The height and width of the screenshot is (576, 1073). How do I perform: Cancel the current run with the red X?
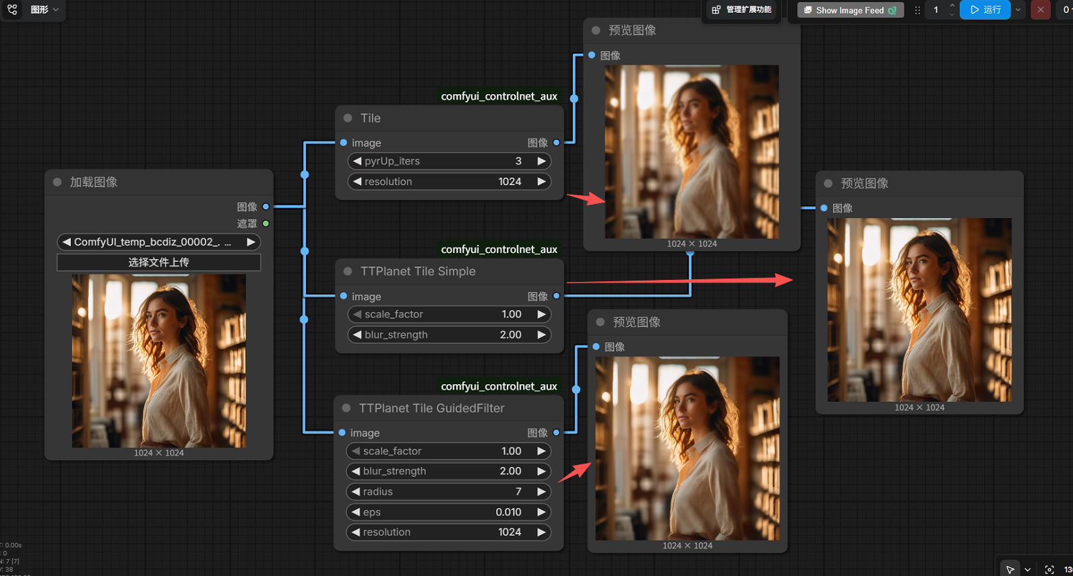[x=1041, y=10]
